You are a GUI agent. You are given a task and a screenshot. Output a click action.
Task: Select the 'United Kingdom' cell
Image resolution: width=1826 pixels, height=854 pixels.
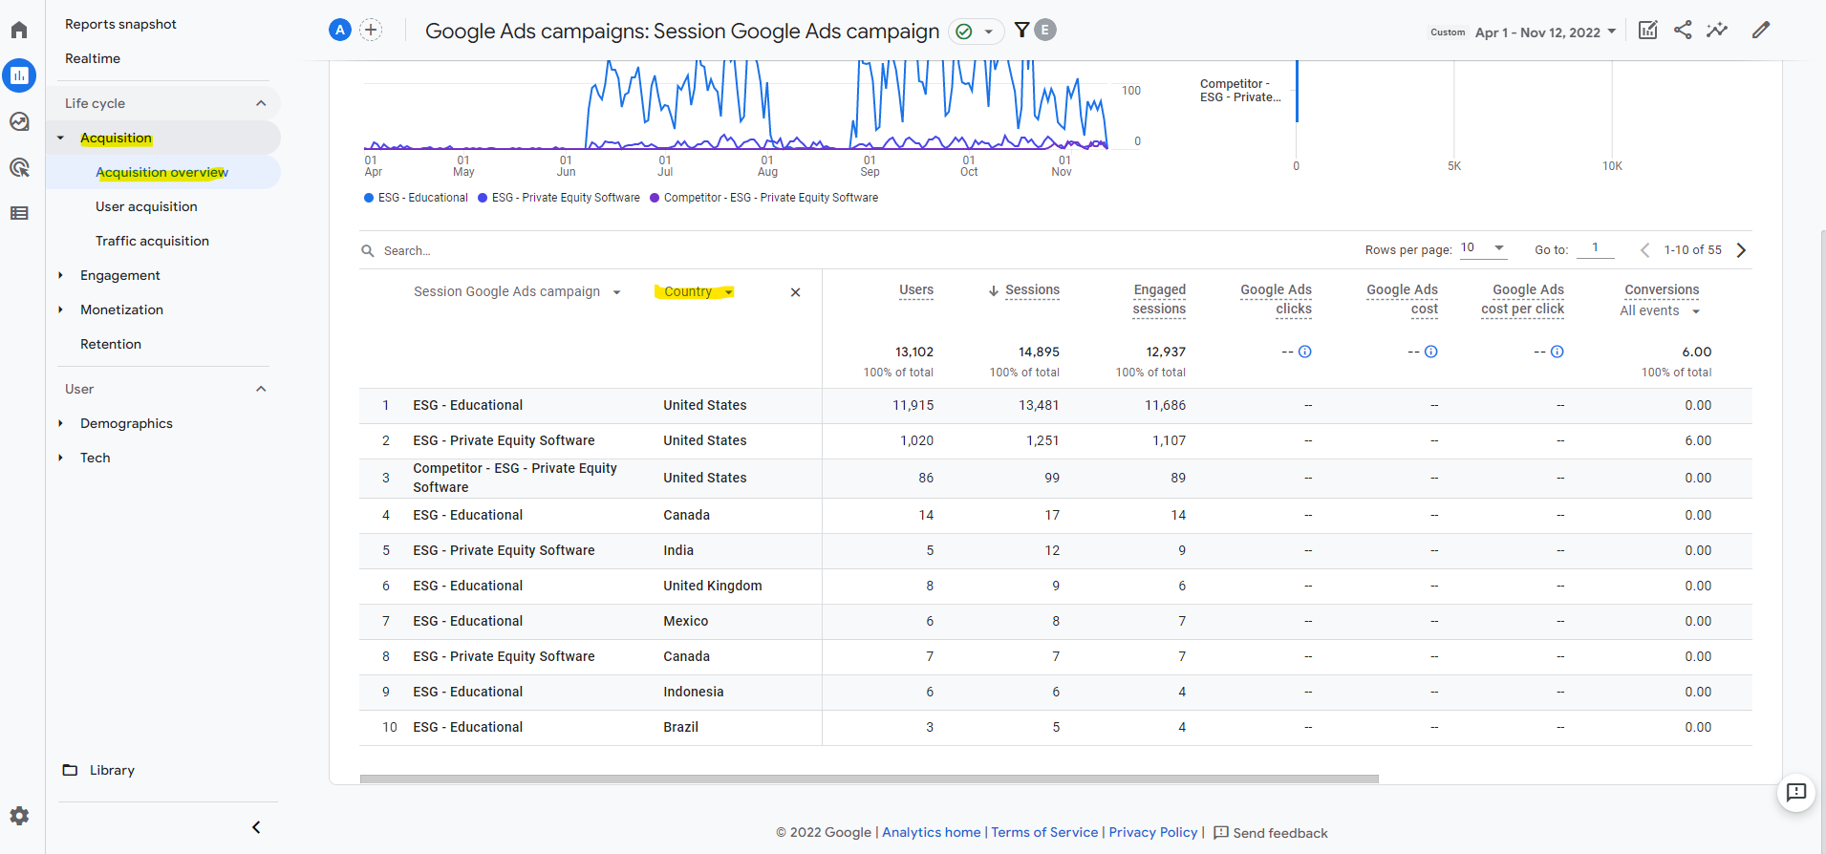tap(713, 587)
